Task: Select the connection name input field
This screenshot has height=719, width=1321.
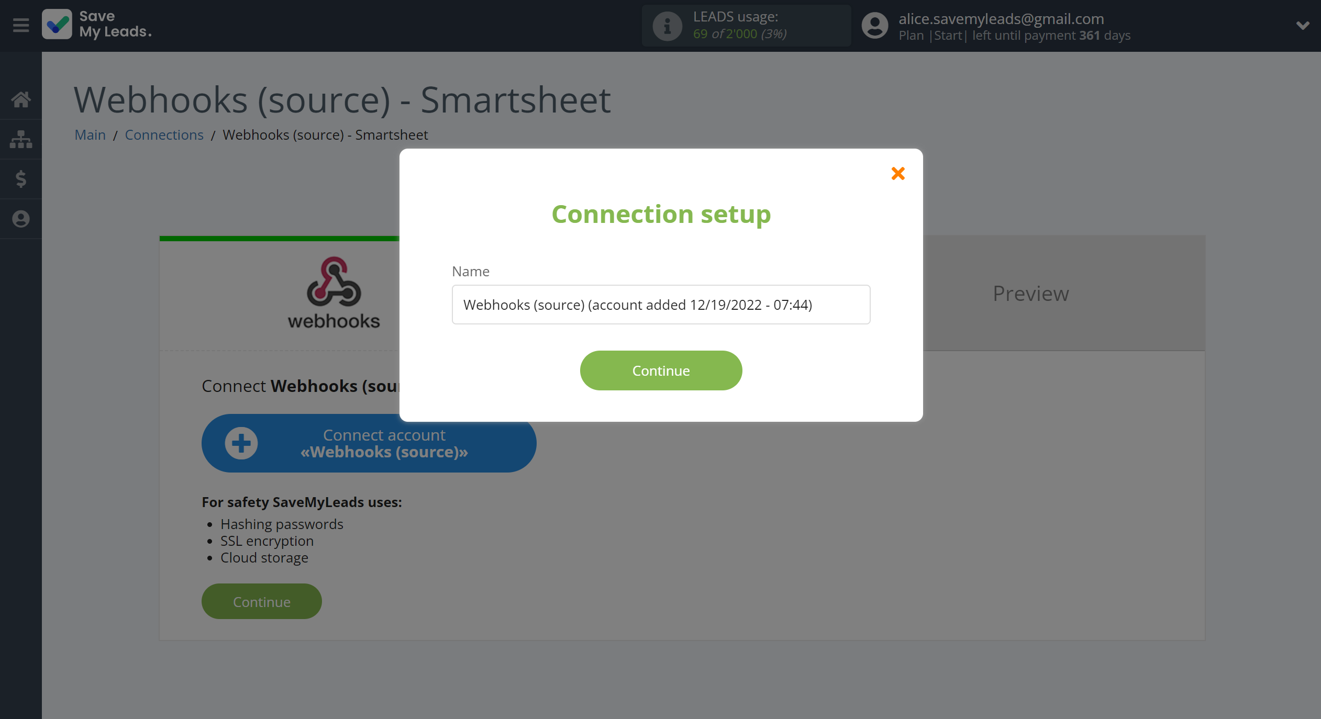Action: tap(660, 304)
